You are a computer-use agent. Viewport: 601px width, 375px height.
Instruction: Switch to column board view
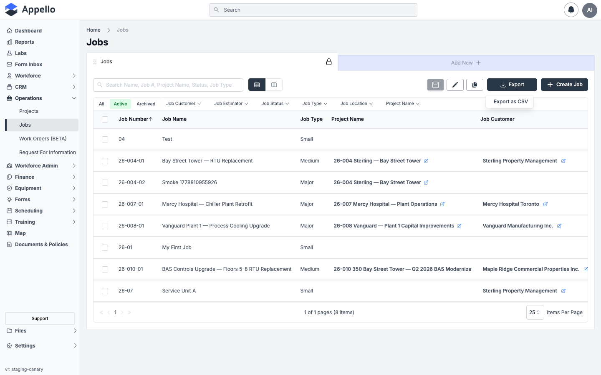click(x=274, y=85)
